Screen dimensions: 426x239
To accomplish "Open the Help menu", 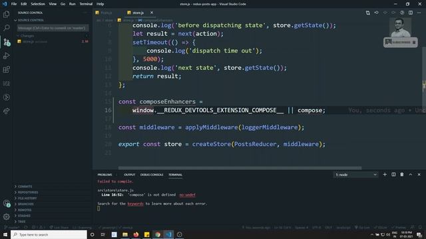I will [x=100, y=4].
